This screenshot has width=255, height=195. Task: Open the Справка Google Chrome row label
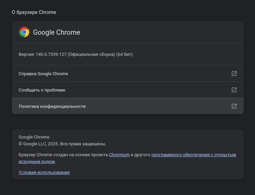click(43, 74)
